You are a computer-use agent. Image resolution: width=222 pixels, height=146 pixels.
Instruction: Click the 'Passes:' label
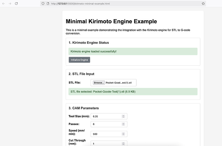click(74, 124)
